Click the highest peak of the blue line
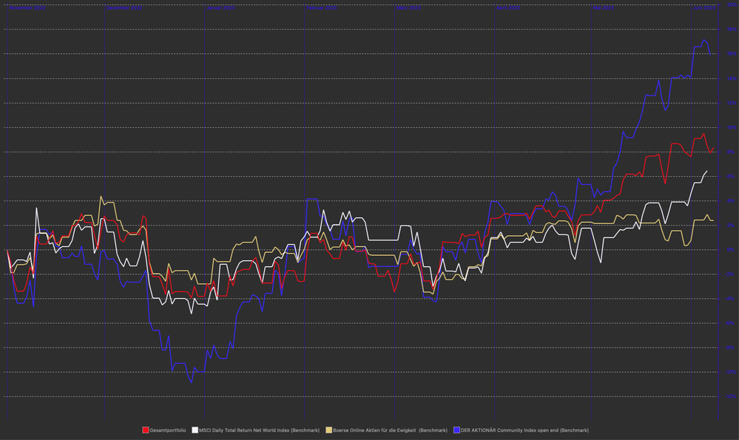This screenshot has height=440, width=739. 704,40
